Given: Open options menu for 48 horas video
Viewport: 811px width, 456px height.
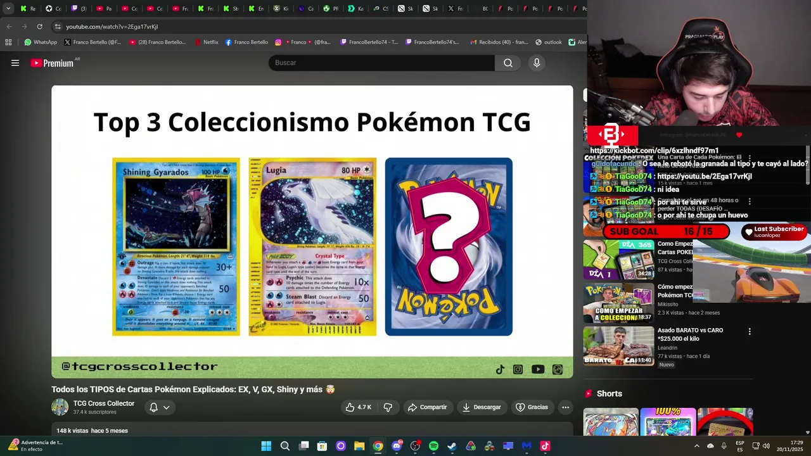Looking at the screenshot, I should tap(750, 201).
